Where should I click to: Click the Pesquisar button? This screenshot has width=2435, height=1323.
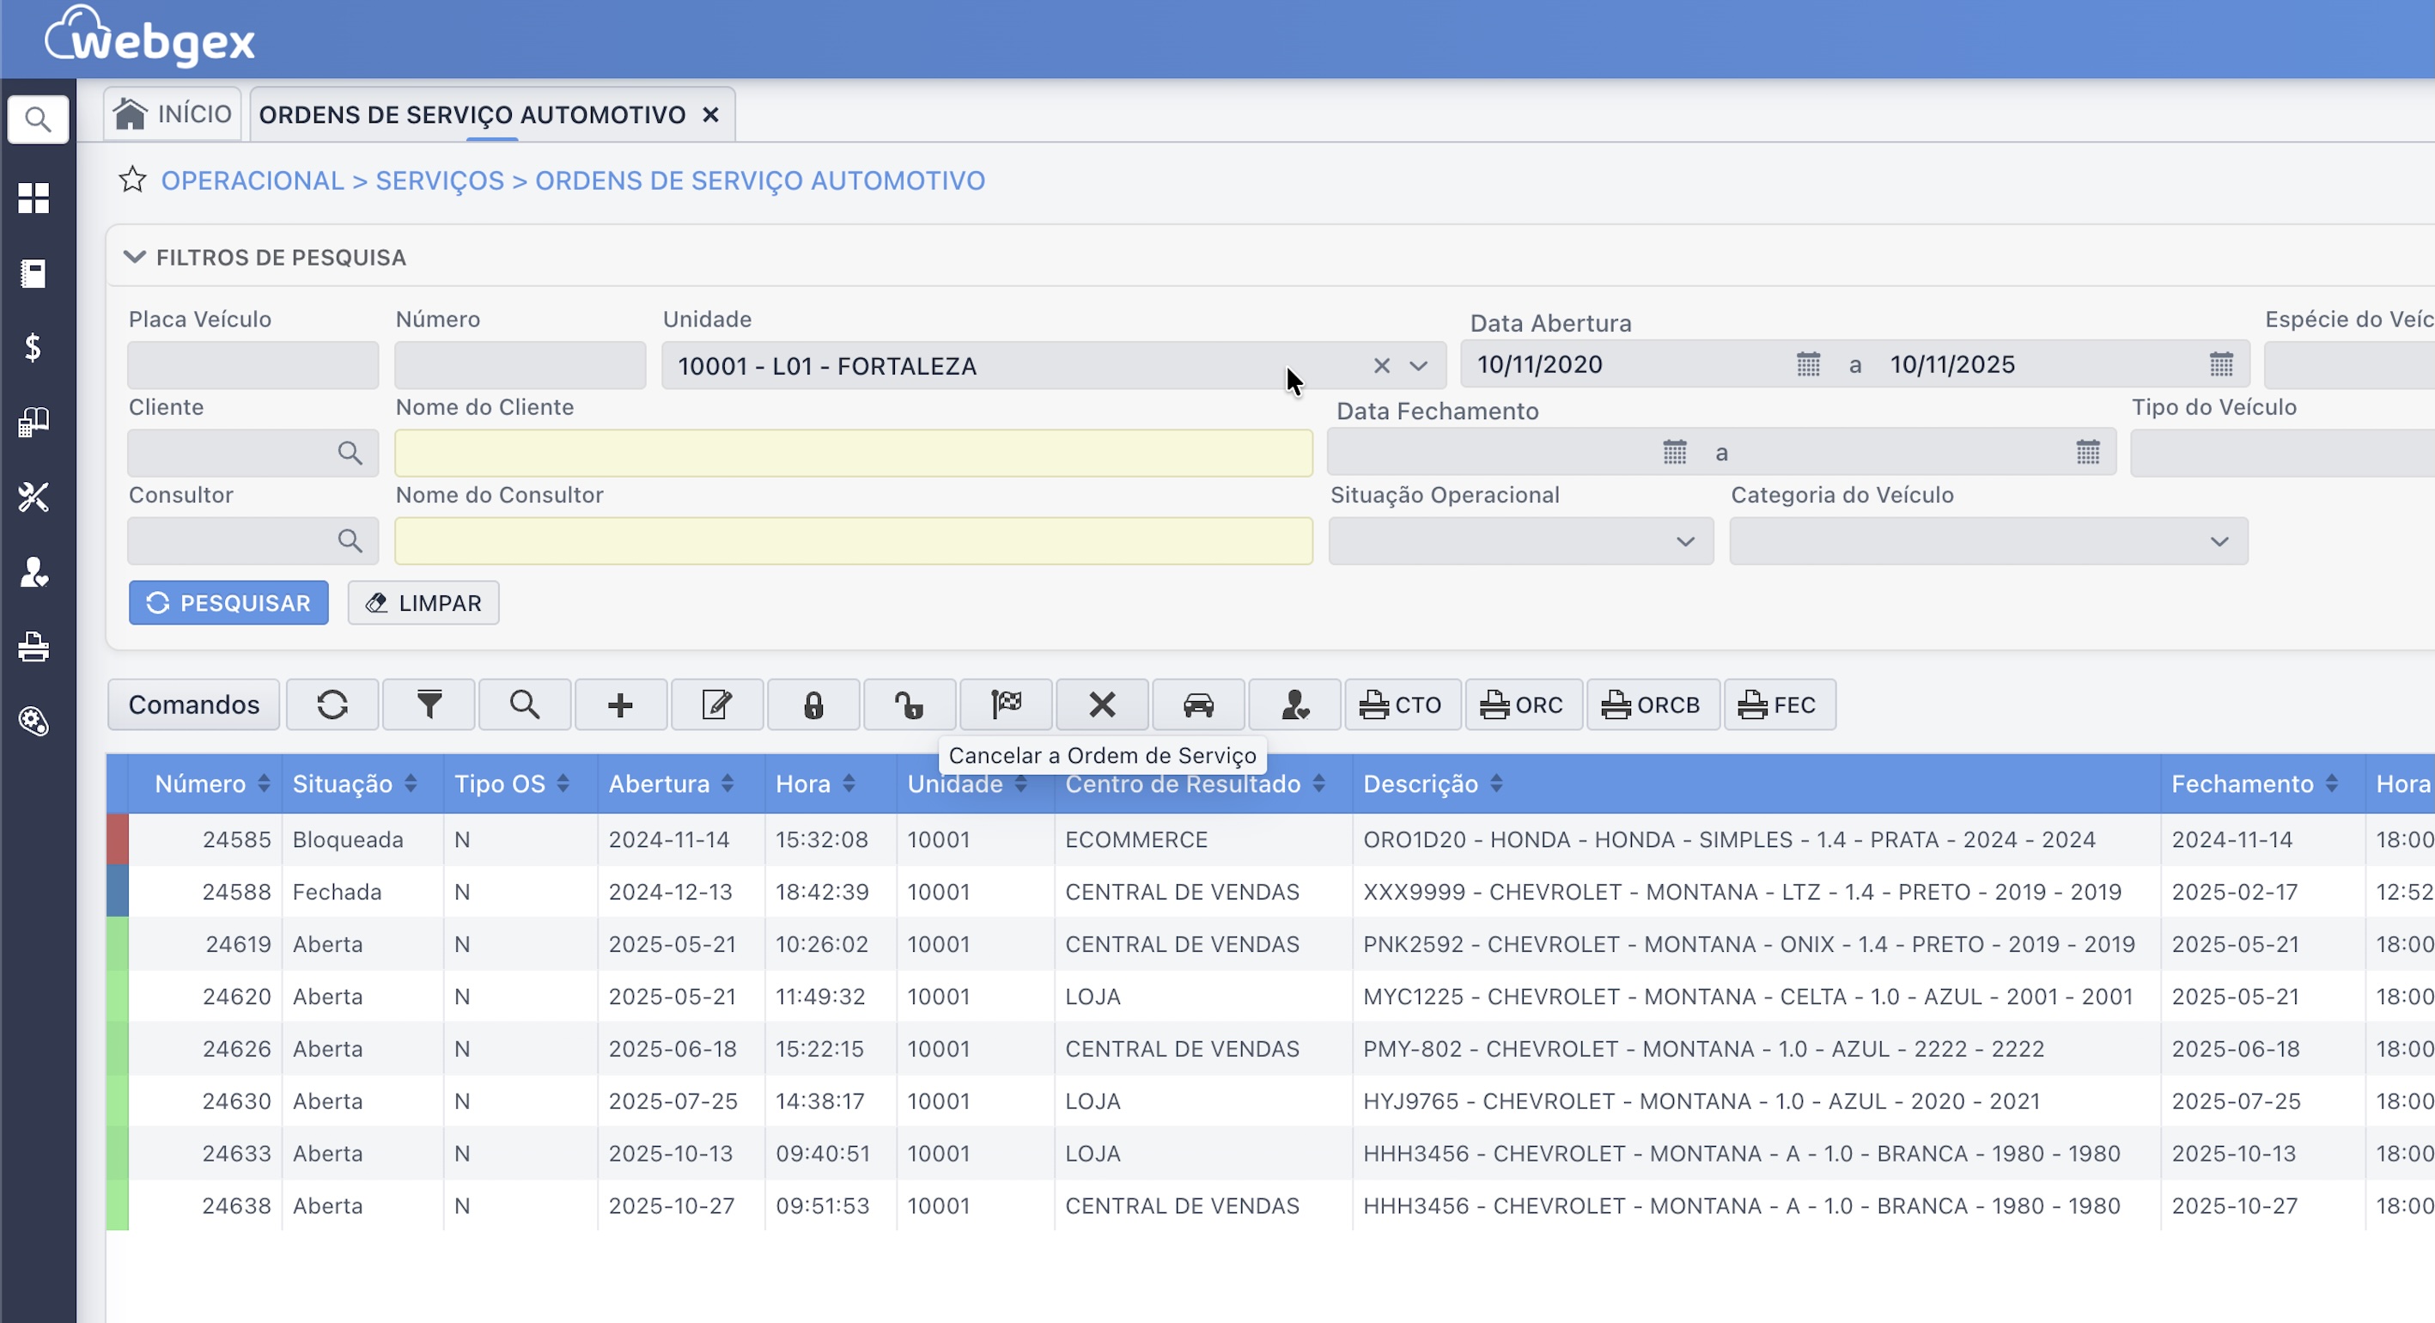point(228,602)
